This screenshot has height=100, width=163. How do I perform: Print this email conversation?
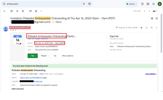coord(152,19)
